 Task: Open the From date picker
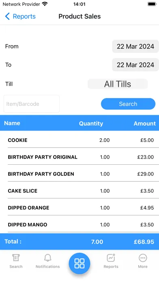135,46
